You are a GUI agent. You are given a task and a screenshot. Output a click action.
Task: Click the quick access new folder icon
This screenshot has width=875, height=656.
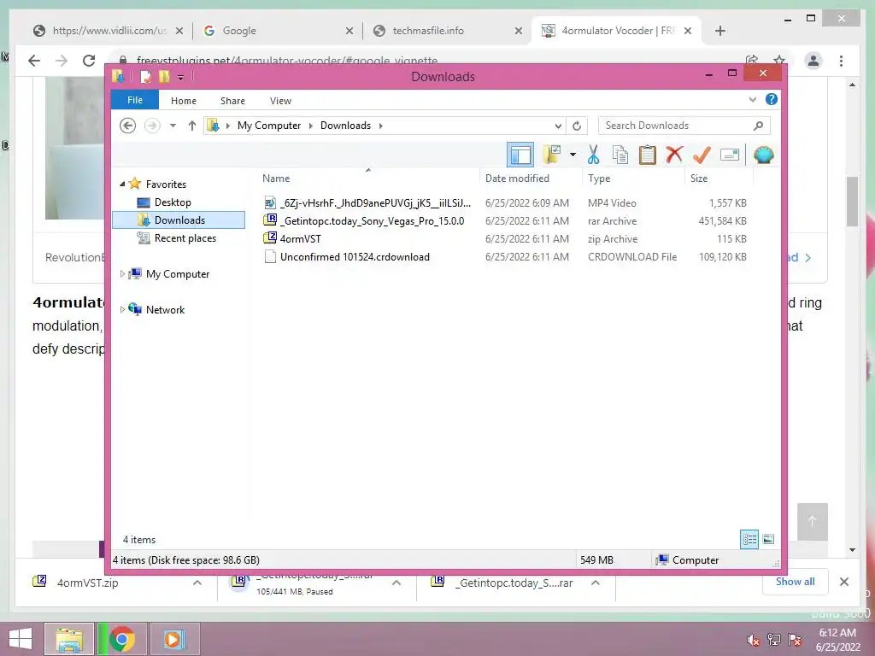164,76
